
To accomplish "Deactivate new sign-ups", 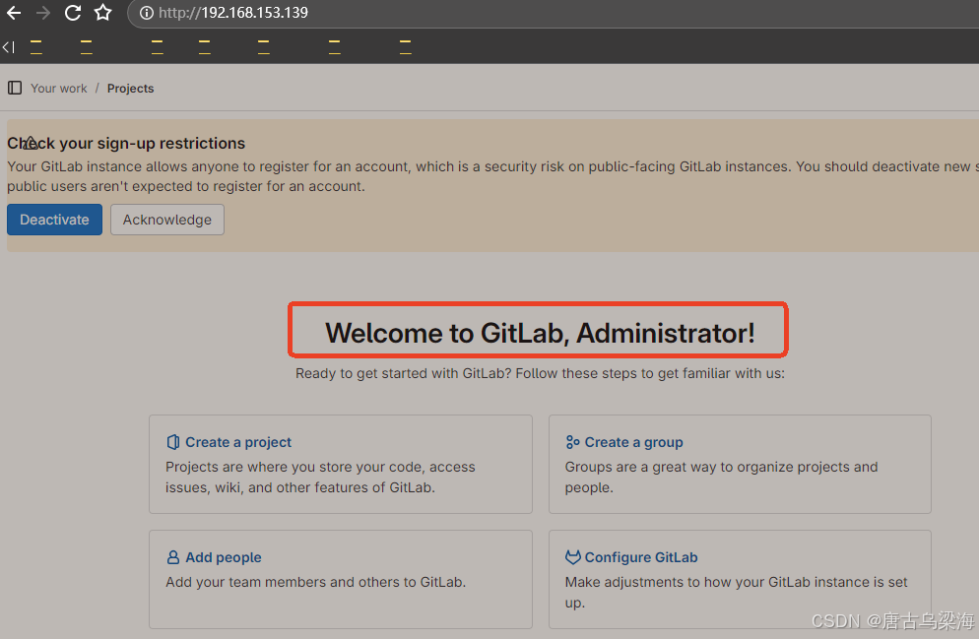I will [54, 220].
